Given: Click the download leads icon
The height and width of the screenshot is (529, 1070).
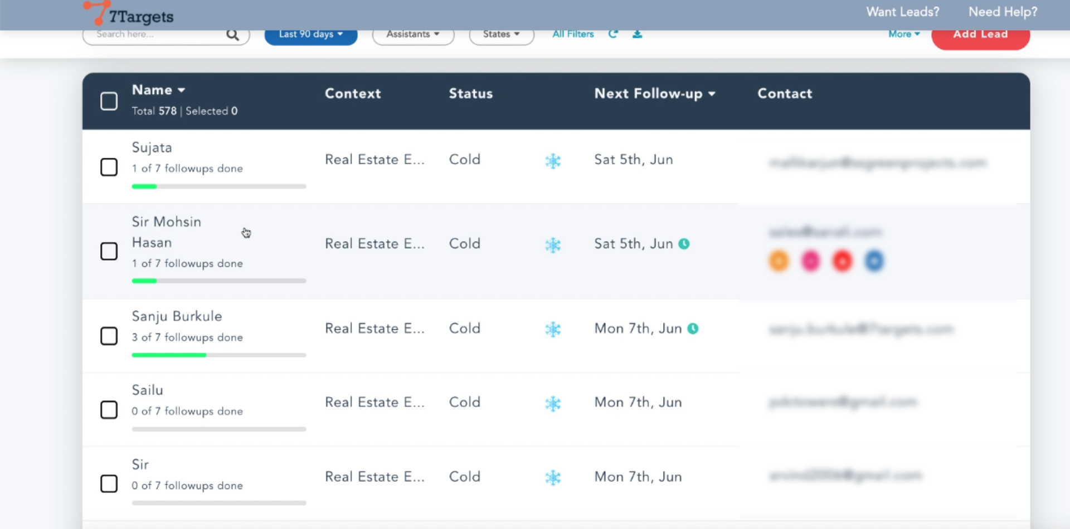Looking at the screenshot, I should 637,34.
